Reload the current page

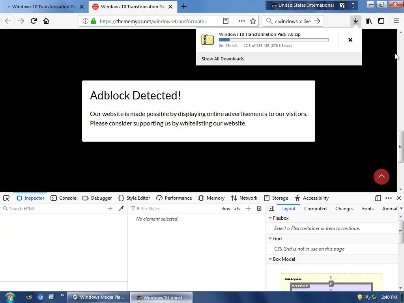point(34,21)
